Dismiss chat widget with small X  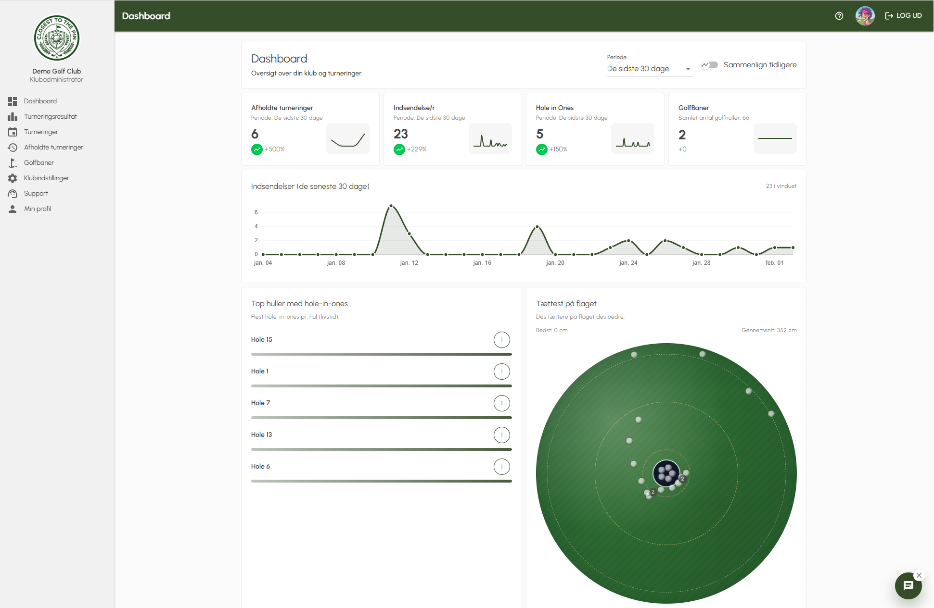[x=919, y=575]
